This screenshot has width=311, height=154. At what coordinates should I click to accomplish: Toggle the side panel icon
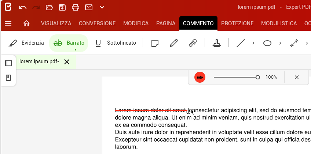coord(8,63)
